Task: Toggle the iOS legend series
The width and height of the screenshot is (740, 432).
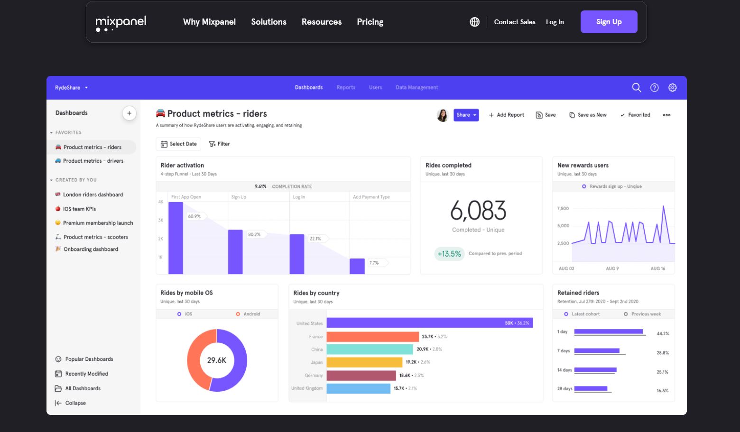Action: point(185,314)
